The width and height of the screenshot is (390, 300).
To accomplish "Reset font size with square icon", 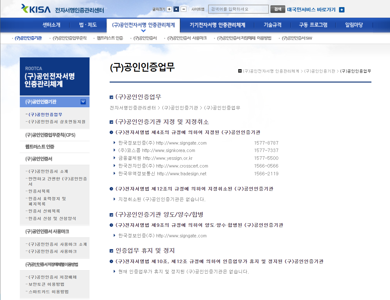I will coord(176,9).
